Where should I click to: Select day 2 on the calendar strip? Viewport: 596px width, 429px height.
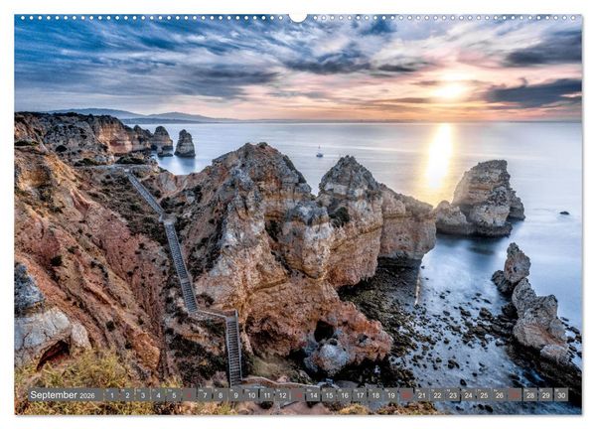point(127,395)
